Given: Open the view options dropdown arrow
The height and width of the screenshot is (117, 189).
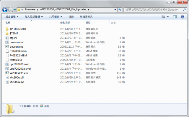Looking at the screenshot, I should [168, 17].
